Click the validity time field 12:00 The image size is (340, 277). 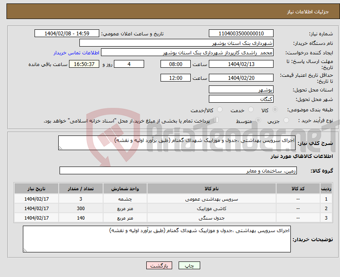pos(176,78)
